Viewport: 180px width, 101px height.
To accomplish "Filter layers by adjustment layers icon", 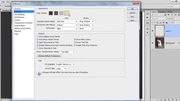I will [x=169, y=15].
